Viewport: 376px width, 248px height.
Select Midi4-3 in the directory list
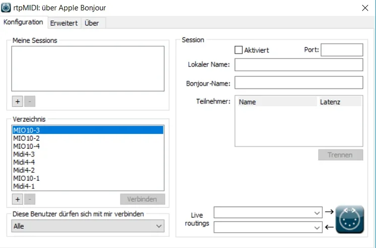(x=88, y=154)
